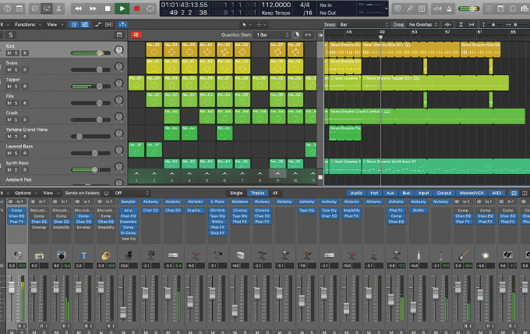This screenshot has width=530, height=334.
Task: Open the mixer Options dropdown
Action: tap(23, 192)
